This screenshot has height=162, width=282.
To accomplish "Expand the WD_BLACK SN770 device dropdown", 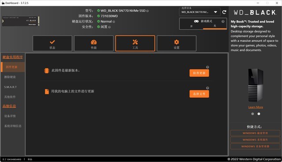I will pos(200,12).
